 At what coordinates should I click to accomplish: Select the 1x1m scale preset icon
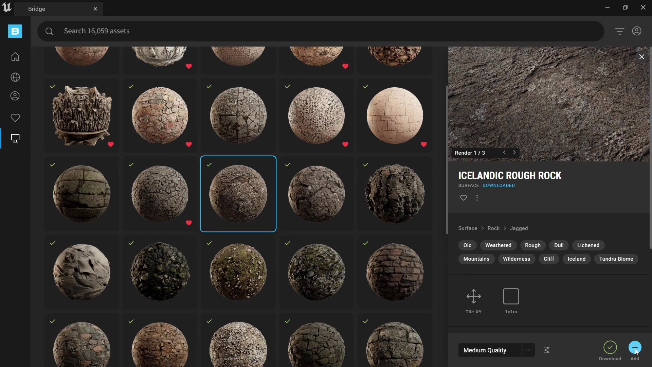511,296
